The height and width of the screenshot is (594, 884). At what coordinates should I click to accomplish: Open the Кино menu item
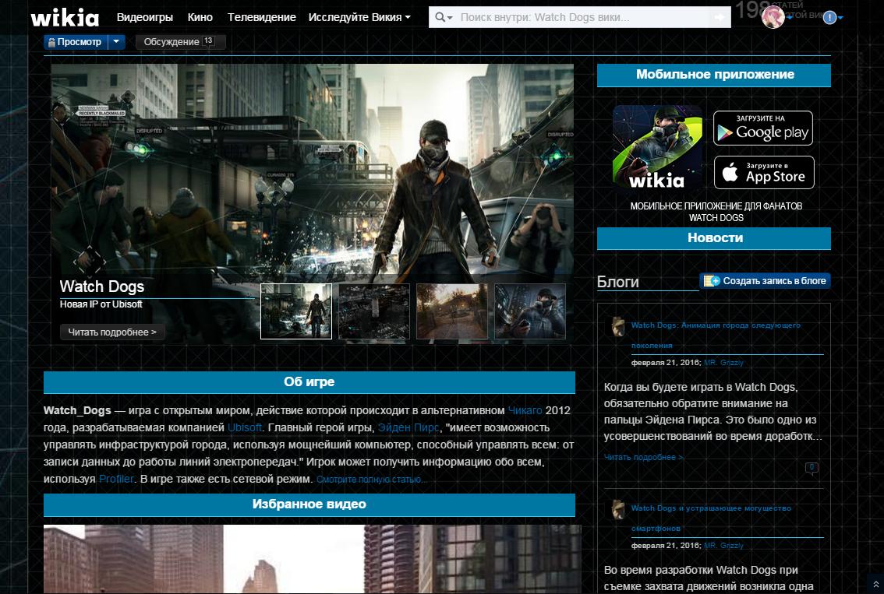pyautogui.click(x=200, y=17)
